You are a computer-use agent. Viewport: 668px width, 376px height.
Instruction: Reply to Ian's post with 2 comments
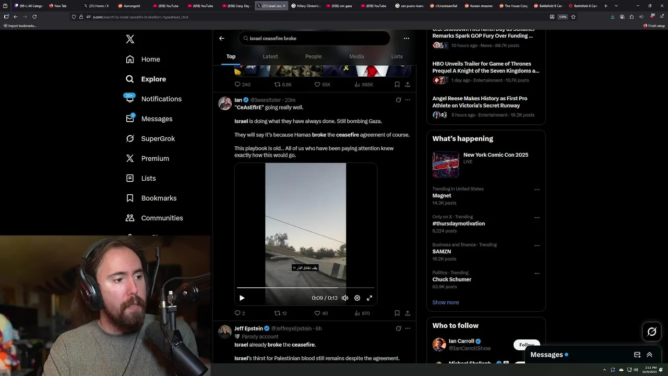click(240, 313)
